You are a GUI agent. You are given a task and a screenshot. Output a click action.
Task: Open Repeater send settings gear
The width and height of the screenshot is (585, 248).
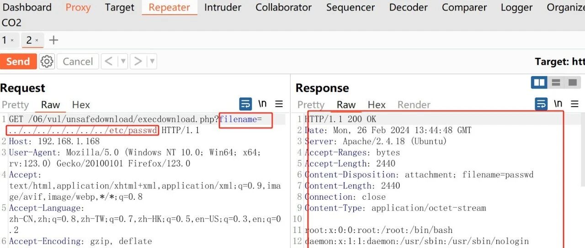(47, 62)
